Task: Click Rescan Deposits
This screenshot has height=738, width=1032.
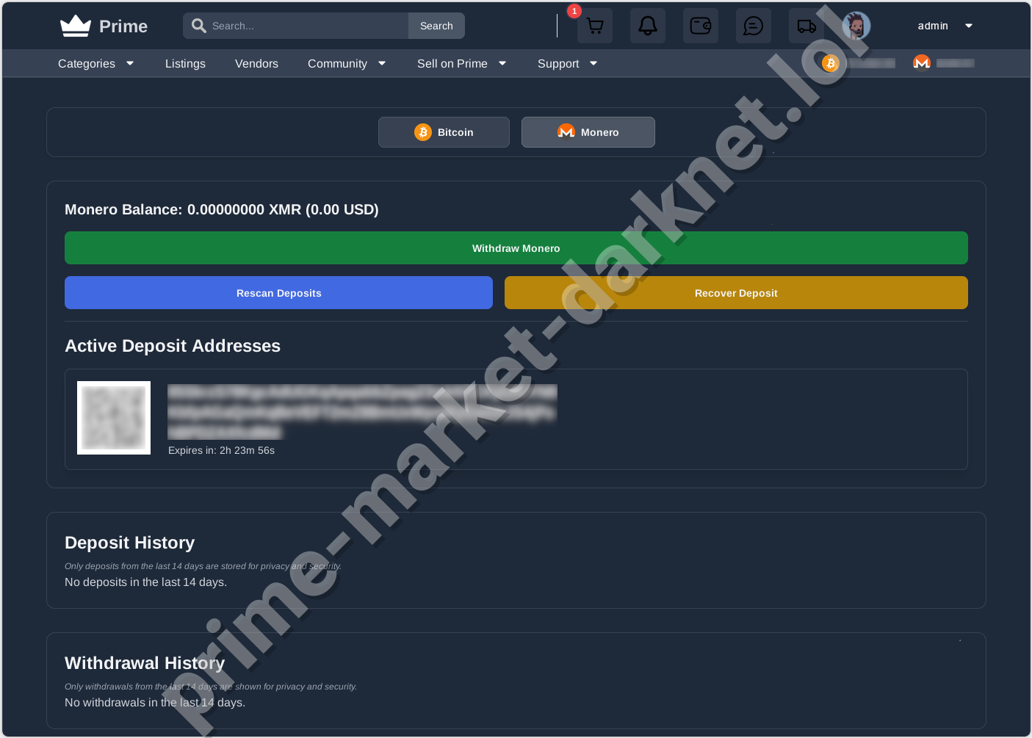Action: pyautogui.click(x=278, y=292)
